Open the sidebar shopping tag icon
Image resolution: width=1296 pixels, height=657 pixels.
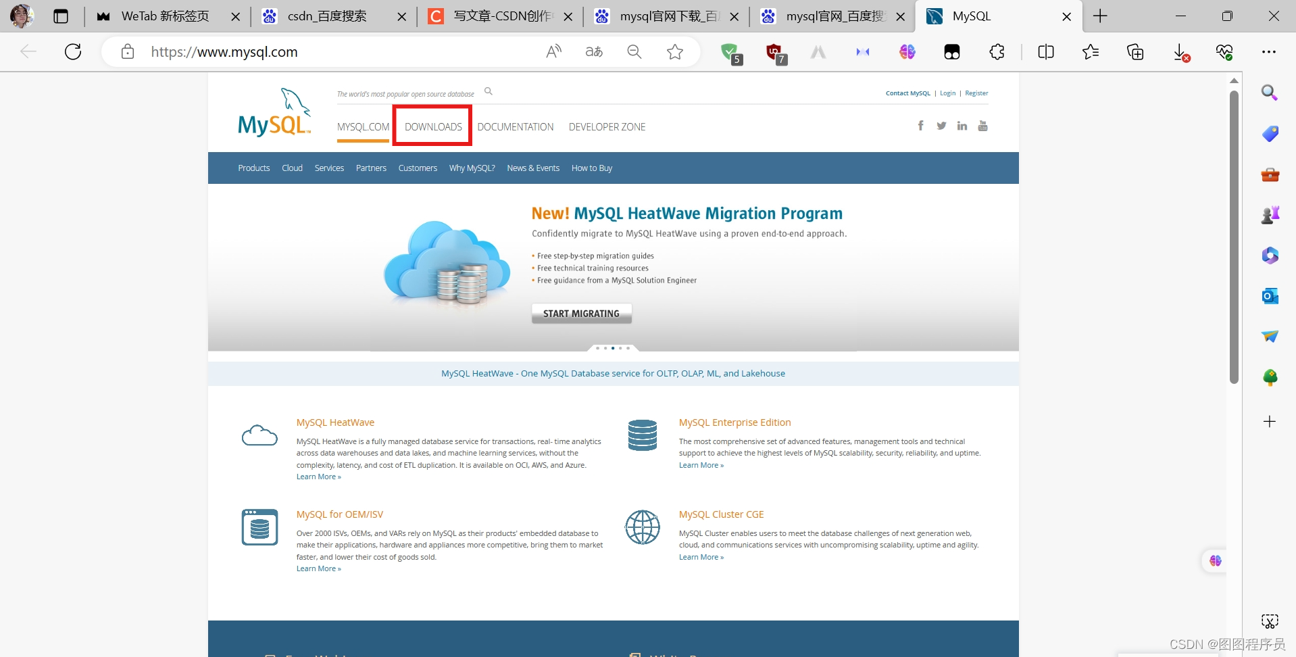coord(1270,133)
